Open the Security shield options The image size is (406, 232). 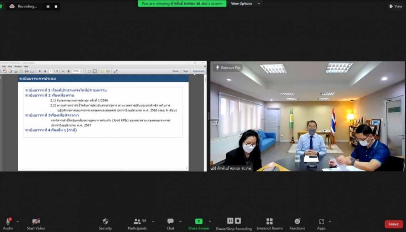coord(105,224)
